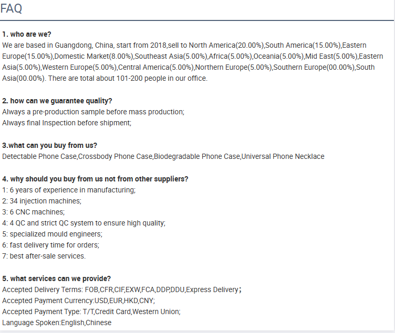The image size is (395, 333).
Task: Click the 'specialized mould engineers' line
Action: click(x=52, y=234)
